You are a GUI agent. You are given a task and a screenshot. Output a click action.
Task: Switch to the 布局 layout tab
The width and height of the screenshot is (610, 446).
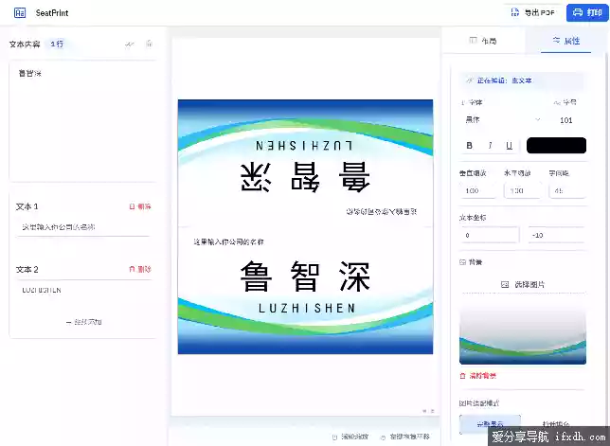[483, 41]
